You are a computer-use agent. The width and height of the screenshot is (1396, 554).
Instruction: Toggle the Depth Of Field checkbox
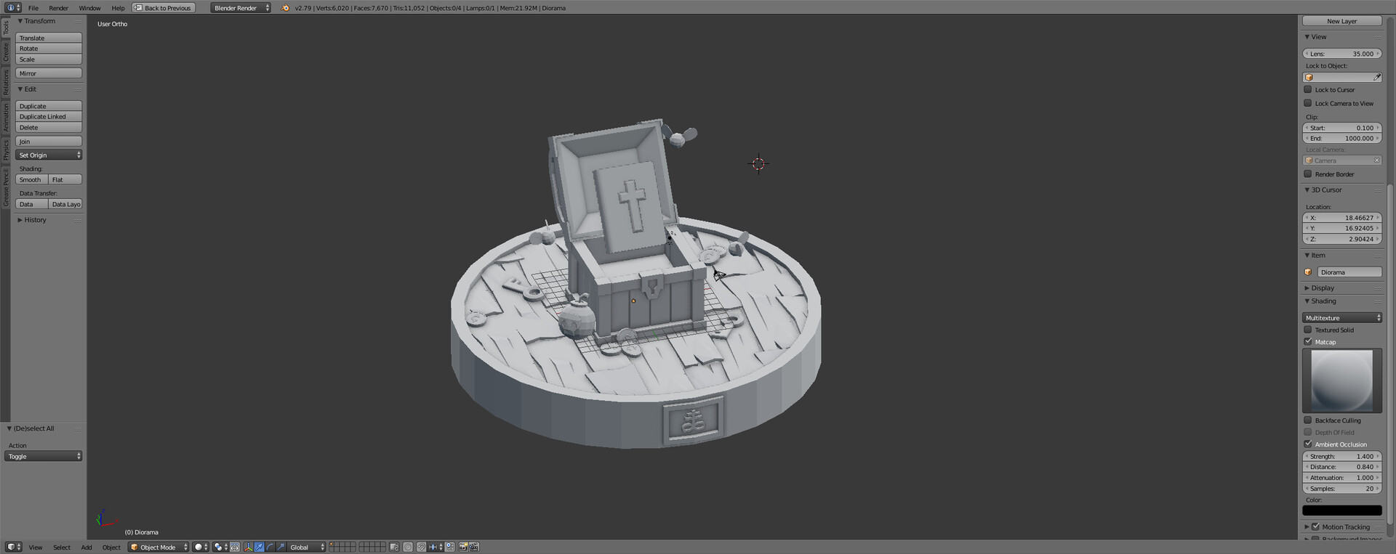tap(1308, 432)
